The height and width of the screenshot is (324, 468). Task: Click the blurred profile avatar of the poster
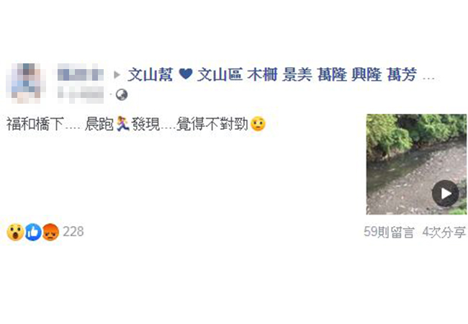pyautogui.click(x=26, y=84)
